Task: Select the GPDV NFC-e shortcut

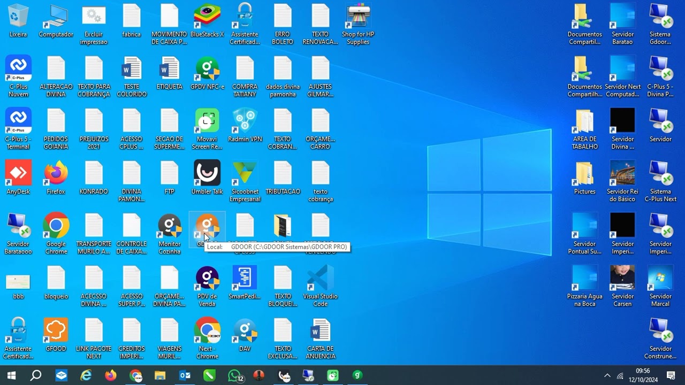Action: tap(207, 73)
